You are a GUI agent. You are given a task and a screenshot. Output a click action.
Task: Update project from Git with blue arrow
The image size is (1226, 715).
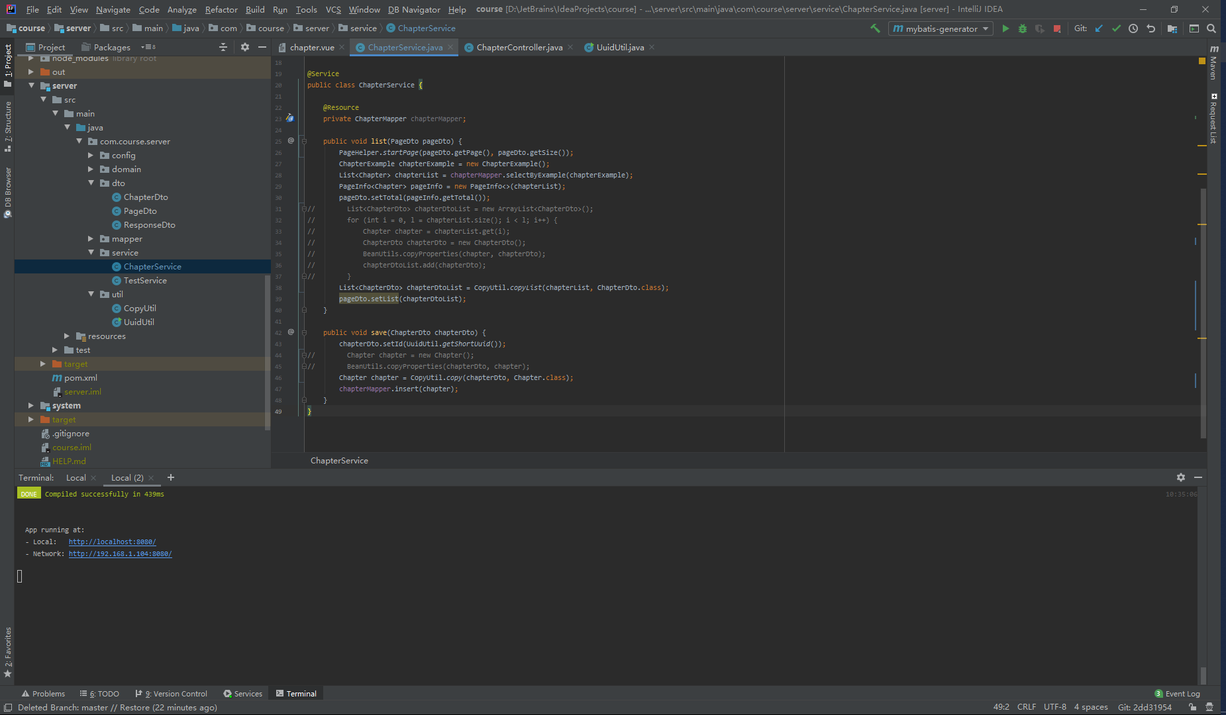pyautogui.click(x=1099, y=28)
